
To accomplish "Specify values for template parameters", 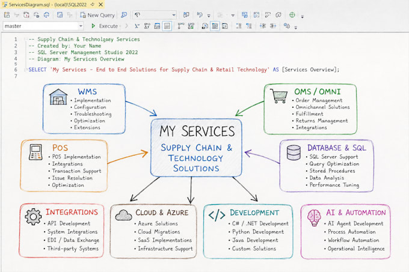I will coord(287,26).
